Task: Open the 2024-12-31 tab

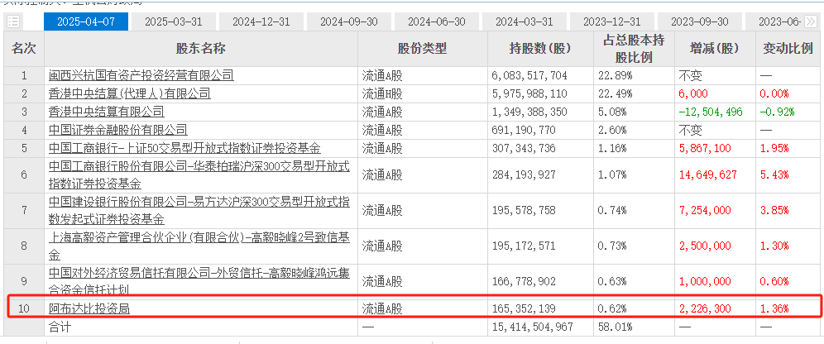Action: (261, 21)
